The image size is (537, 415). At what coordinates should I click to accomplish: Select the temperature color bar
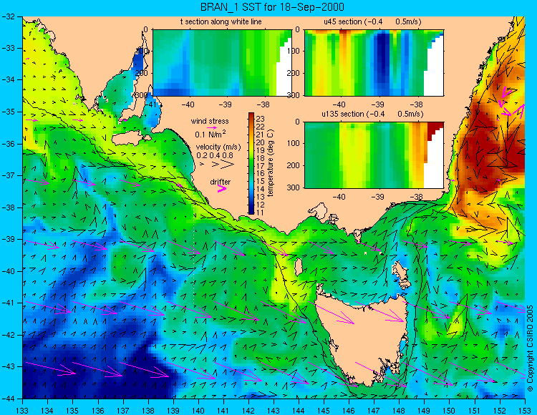click(251, 163)
